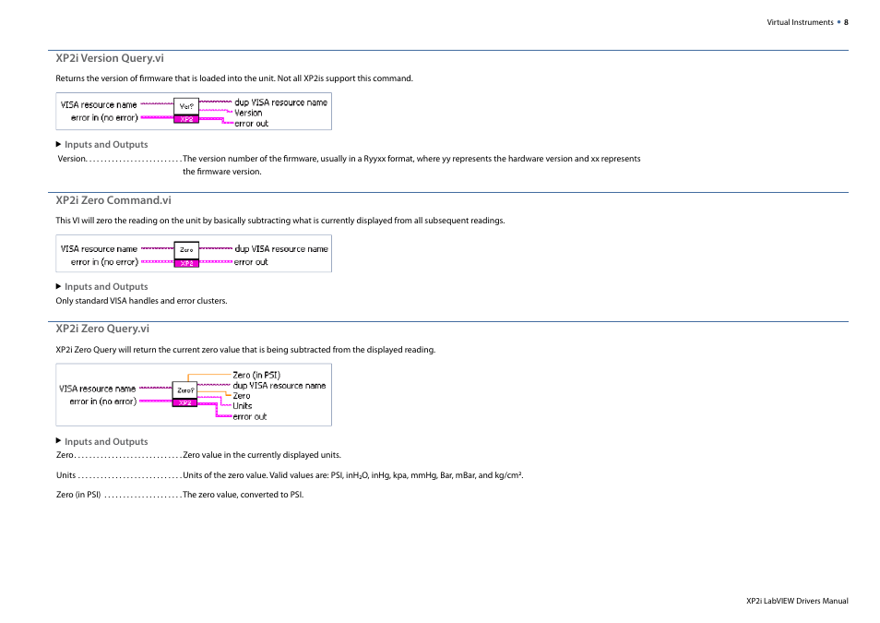
Task: Click 'dup VISA resource name' in Zero Query diagram
Action: coord(279,386)
